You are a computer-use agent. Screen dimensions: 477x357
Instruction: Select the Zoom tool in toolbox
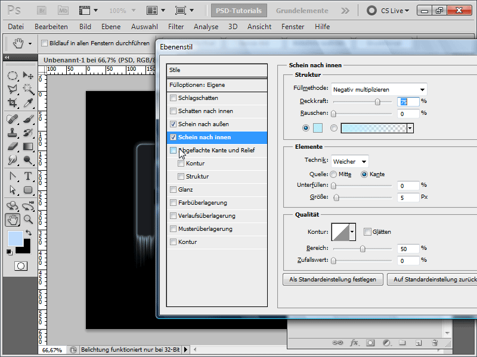(x=28, y=220)
